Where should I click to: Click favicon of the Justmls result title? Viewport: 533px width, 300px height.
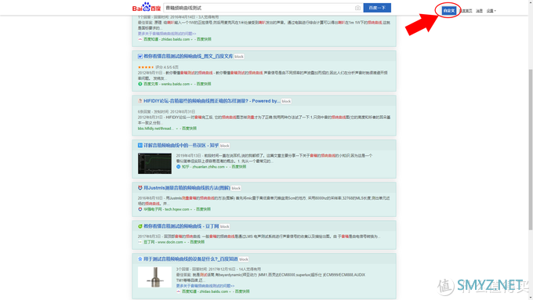pyautogui.click(x=140, y=187)
